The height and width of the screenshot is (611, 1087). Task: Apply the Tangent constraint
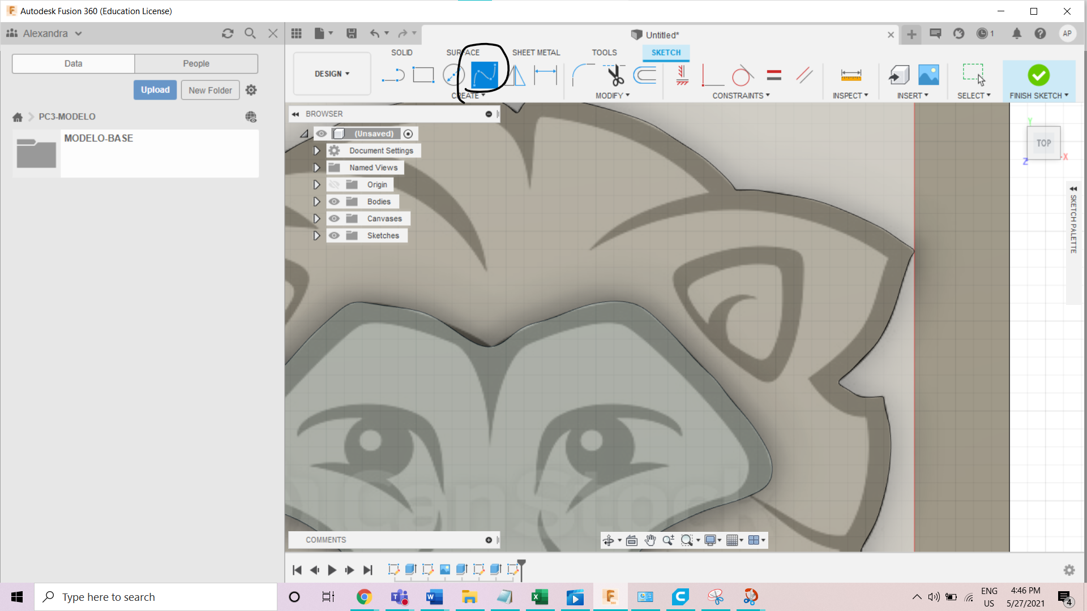pyautogui.click(x=742, y=75)
